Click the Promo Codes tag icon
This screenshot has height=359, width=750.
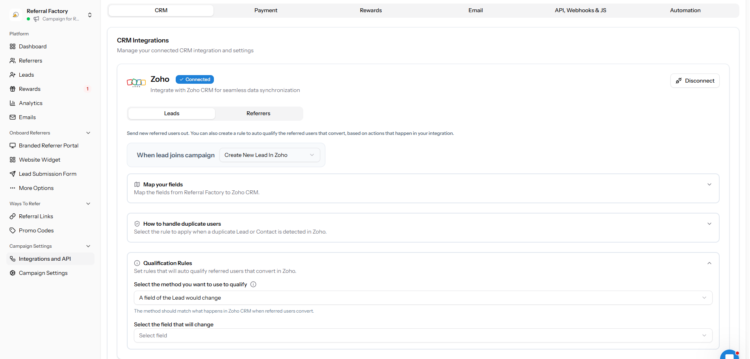pos(13,230)
